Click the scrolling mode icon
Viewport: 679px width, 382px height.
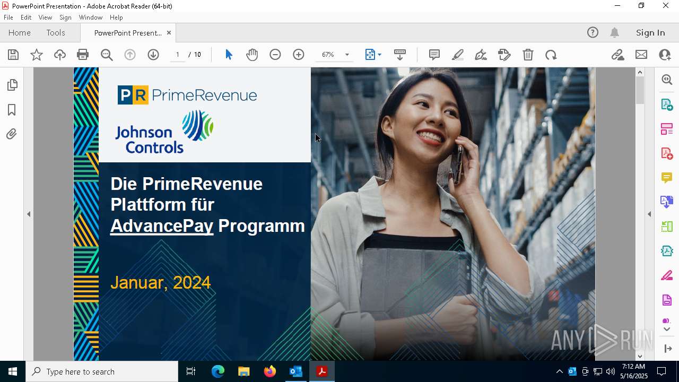coord(400,55)
